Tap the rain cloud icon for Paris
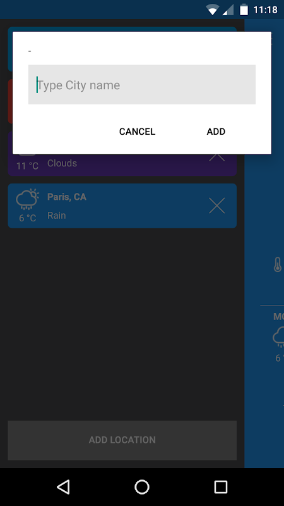Viewport: 284px width, 506px height. click(27, 199)
